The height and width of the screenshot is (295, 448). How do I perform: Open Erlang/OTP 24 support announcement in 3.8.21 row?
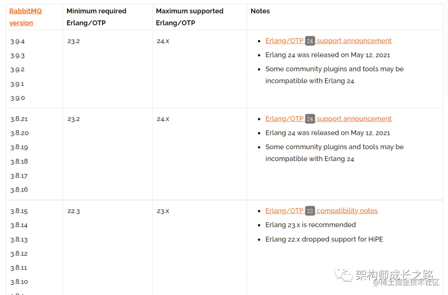(x=354, y=119)
